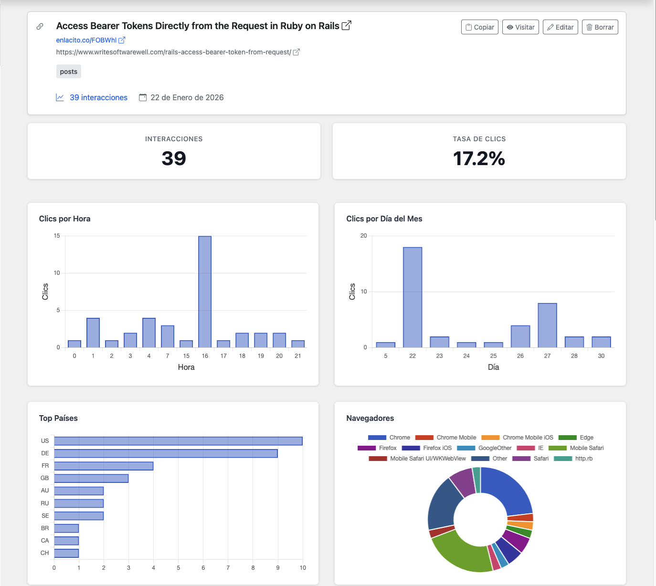The height and width of the screenshot is (586, 656).
Task: Select the posts tag
Action: [x=69, y=72]
